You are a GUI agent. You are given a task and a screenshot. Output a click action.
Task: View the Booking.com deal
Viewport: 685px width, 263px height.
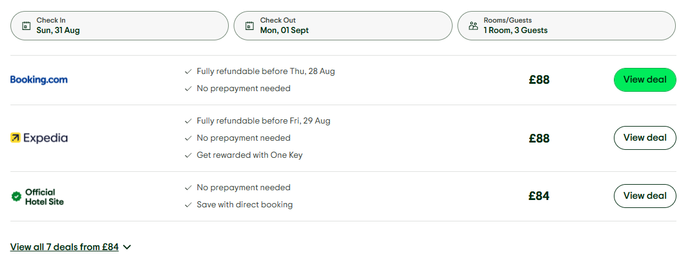tap(645, 80)
